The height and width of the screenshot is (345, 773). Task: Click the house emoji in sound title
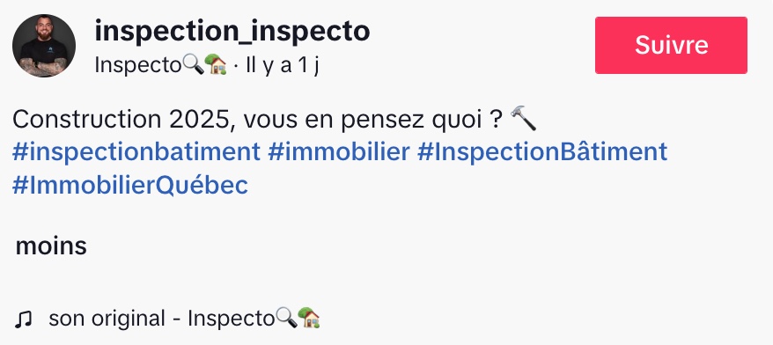(309, 318)
